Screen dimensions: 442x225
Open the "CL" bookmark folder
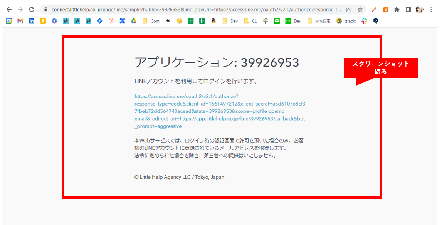[x=250, y=21]
